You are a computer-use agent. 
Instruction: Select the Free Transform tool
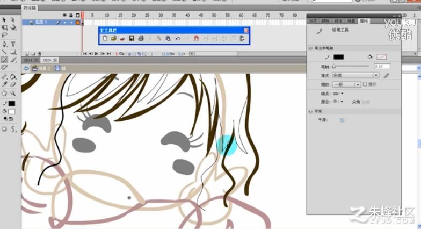point(4,27)
